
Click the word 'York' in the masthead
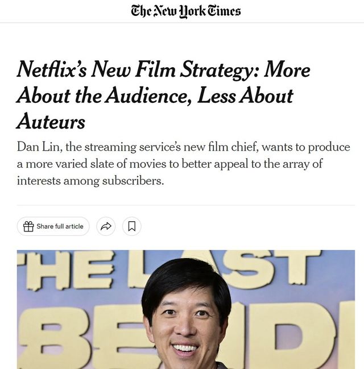[x=192, y=12]
